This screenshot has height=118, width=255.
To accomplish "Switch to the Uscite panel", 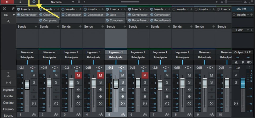I will 8,96.
